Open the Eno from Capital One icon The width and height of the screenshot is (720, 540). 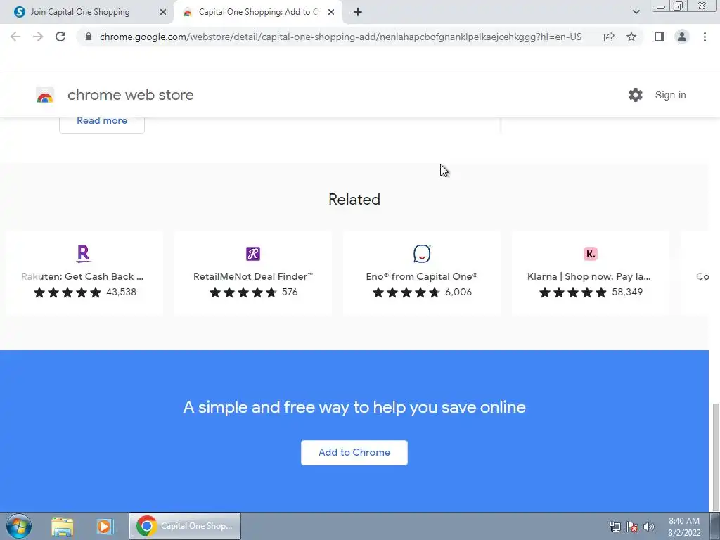[422, 253]
